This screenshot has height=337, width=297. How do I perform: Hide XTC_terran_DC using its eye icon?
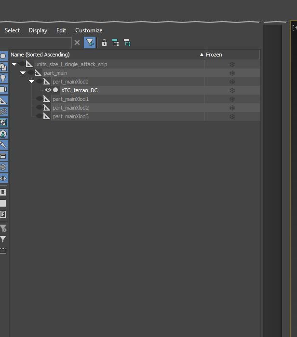[48, 90]
